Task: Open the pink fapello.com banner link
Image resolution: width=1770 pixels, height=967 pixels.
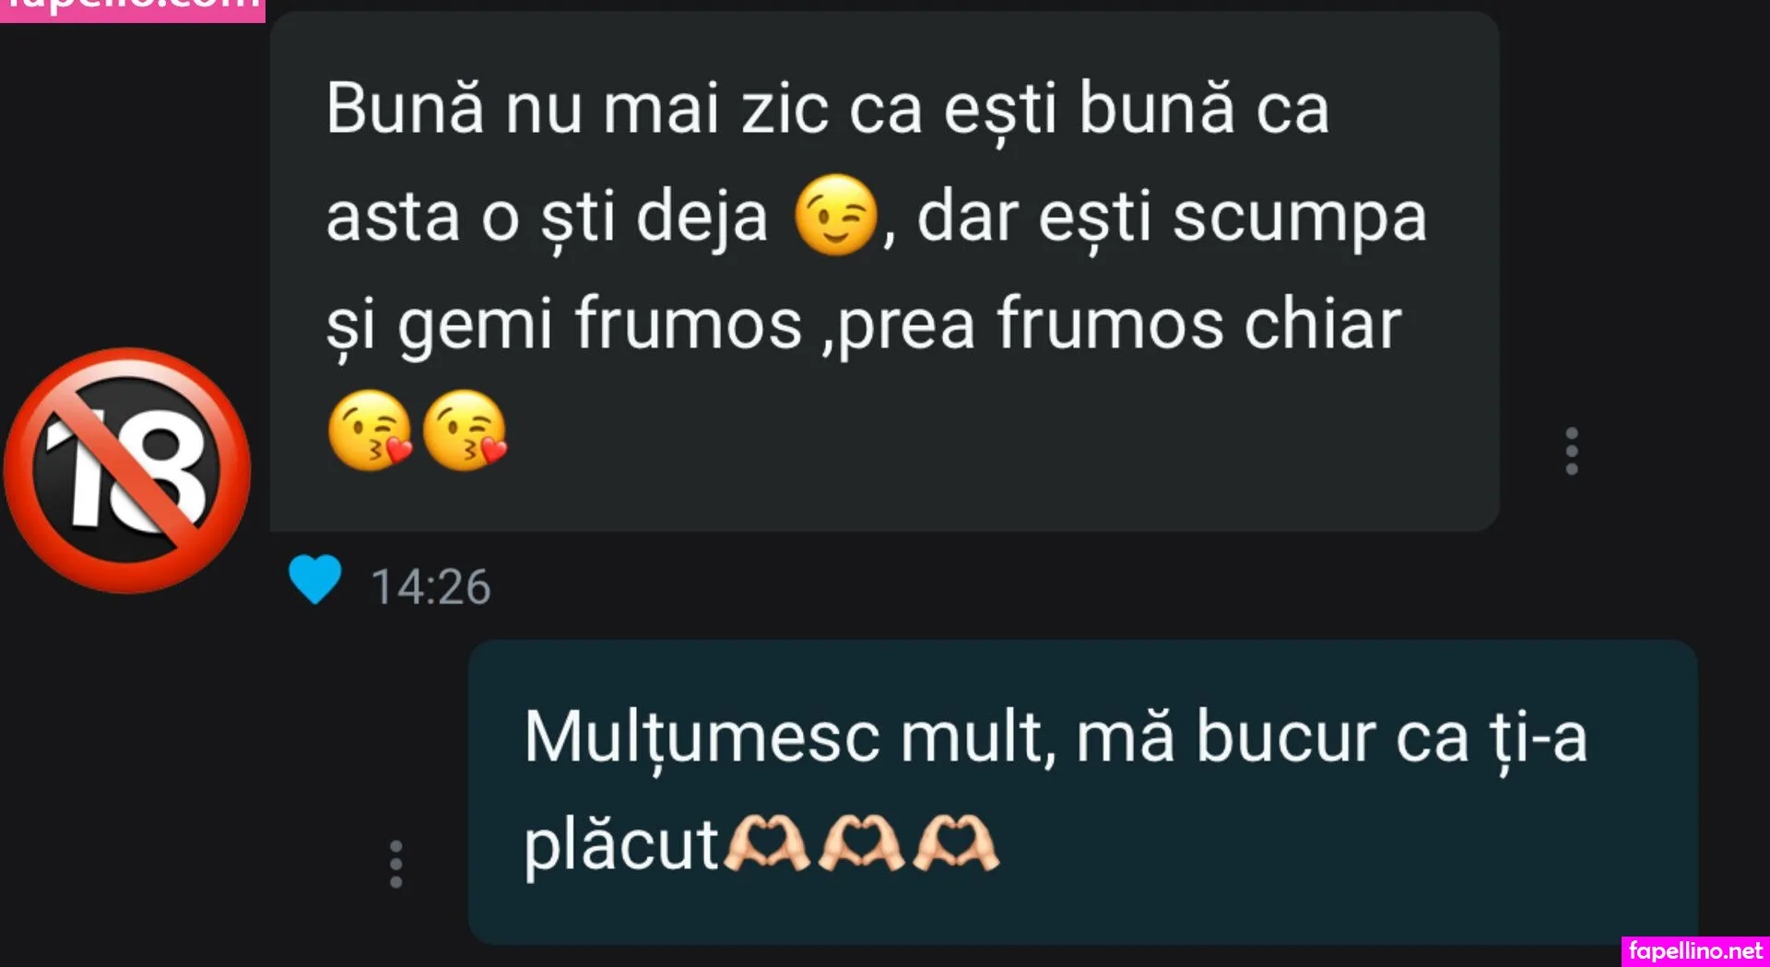Action: pyautogui.click(x=133, y=9)
